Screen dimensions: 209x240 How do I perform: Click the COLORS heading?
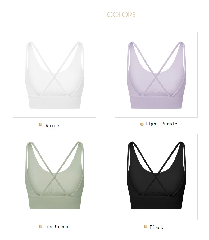pos(121,15)
